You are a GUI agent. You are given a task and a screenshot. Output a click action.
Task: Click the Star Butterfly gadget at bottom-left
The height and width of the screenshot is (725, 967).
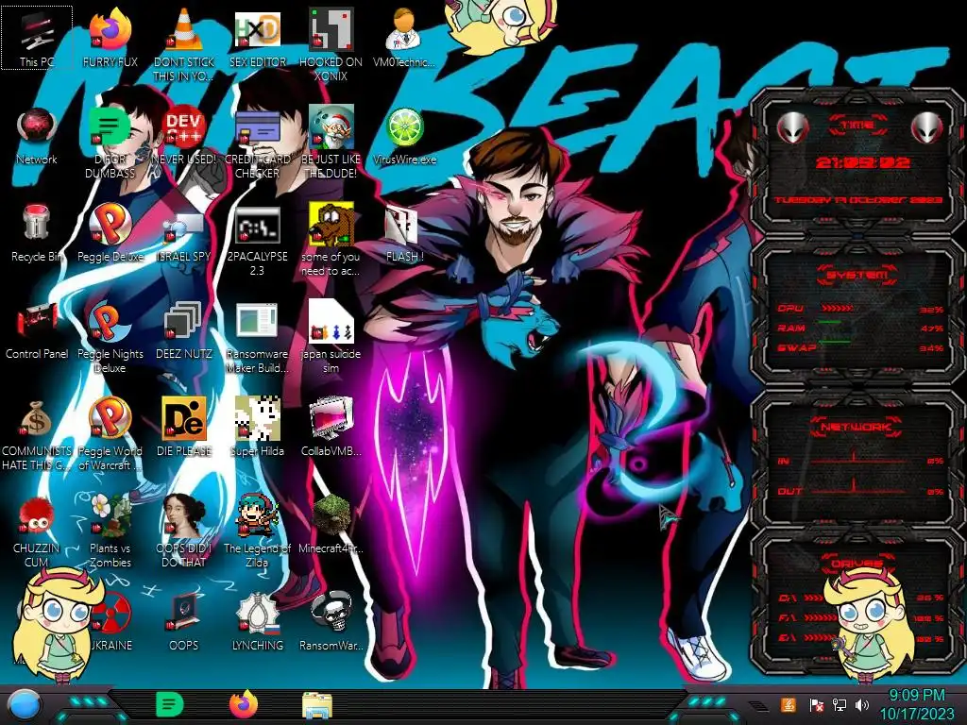tap(57, 626)
